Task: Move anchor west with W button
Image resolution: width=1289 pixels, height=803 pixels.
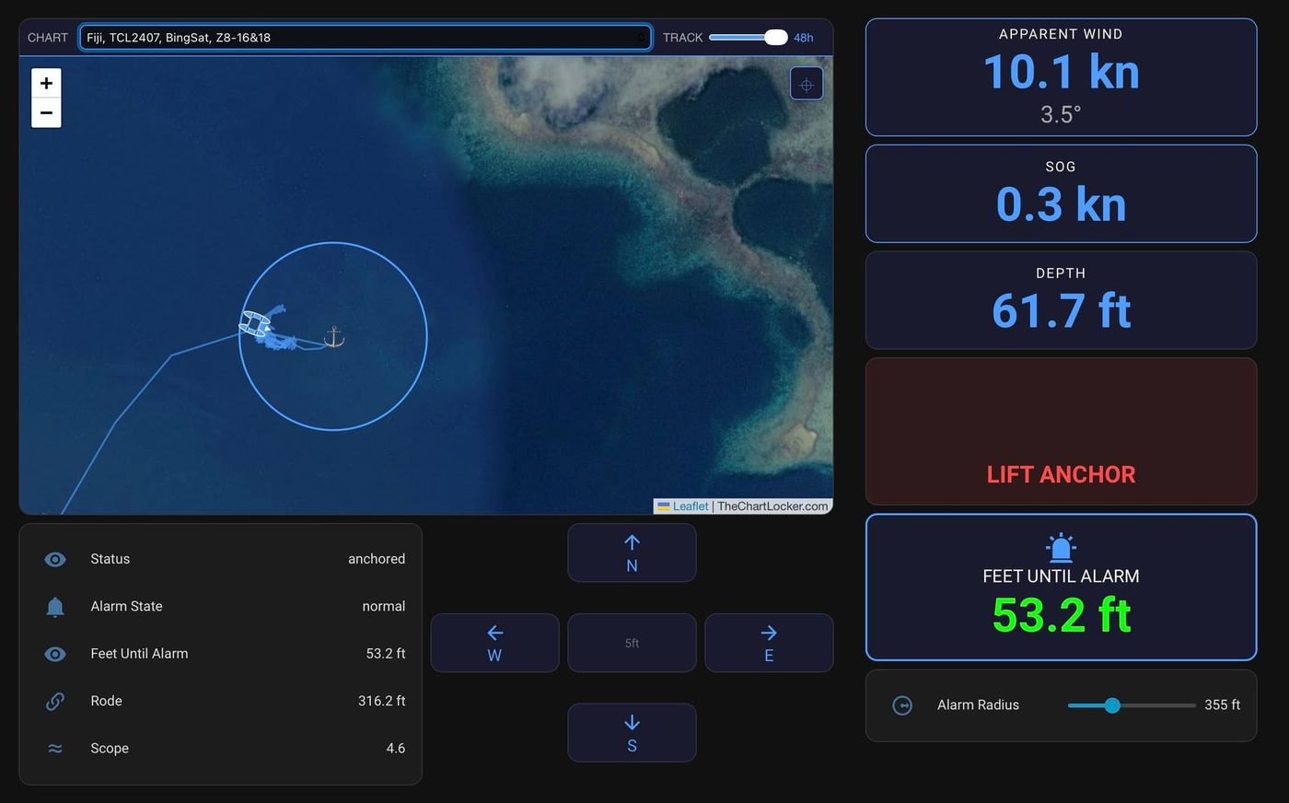Action: point(494,643)
